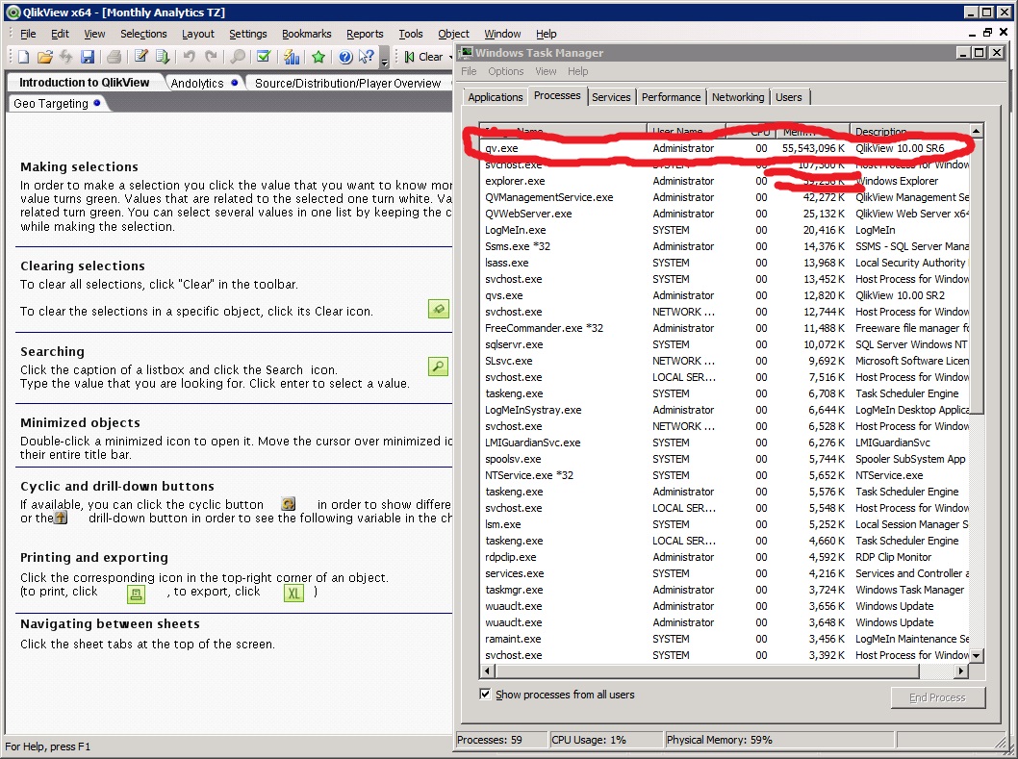Open the Bookmarks menu
This screenshot has width=1018, height=759.
point(306,34)
